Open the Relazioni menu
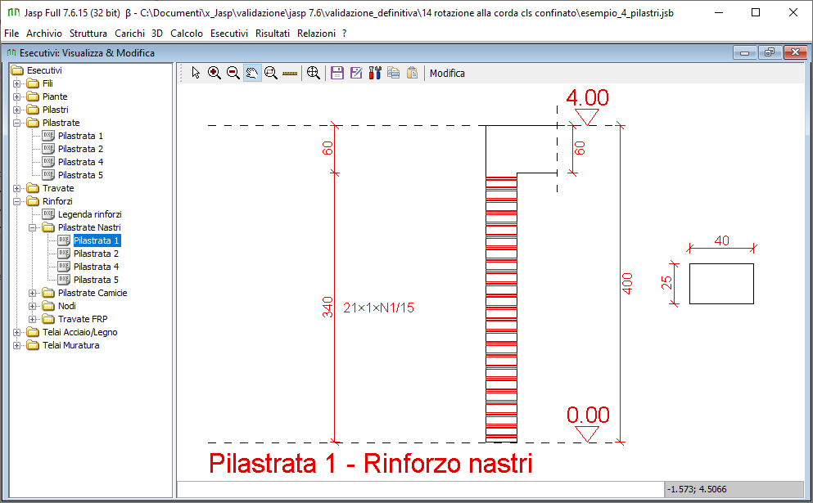Image resolution: width=813 pixels, height=503 pixels. 316,34
